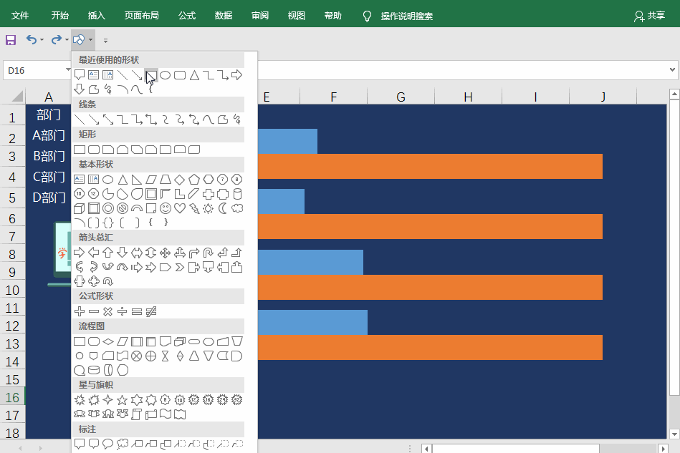Select the oval in recently used shapes

click(x=166, y=75)
